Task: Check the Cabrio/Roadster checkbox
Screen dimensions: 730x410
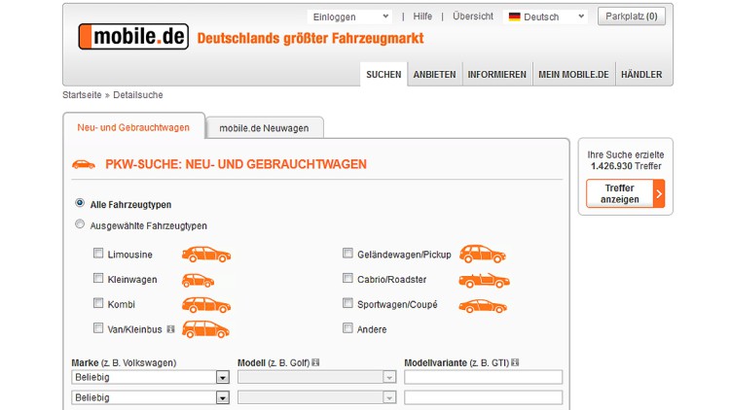Action: (x=347, y=278)
